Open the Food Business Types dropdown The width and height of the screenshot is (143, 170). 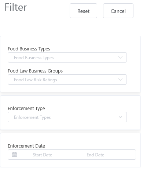67,57
